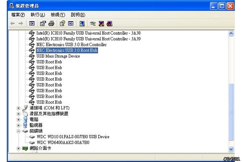
Task: Expand the 電腦 node
Action: click(x=19, y=120)
